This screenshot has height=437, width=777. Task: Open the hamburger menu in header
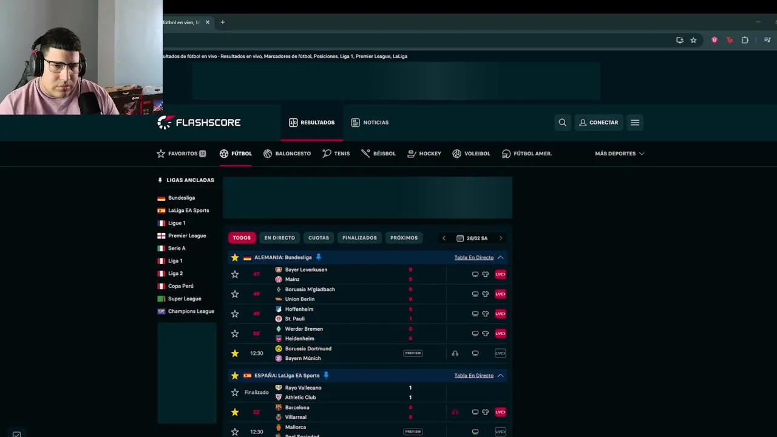click(x=635, y=123)
